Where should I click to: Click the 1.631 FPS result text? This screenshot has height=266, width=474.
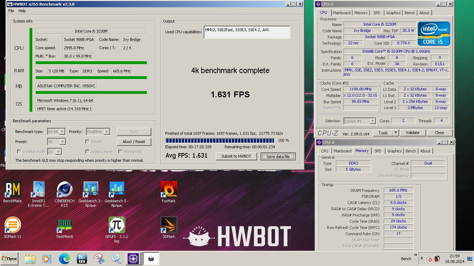(x=230, y=95)
